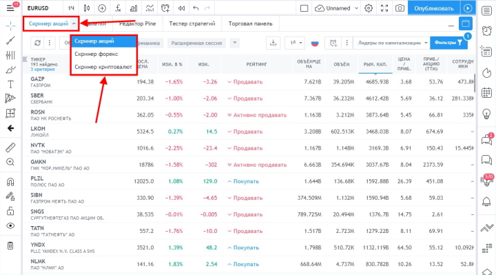
Task: Click the back arrow in left toolbar
Action: (x=10, y=128)
